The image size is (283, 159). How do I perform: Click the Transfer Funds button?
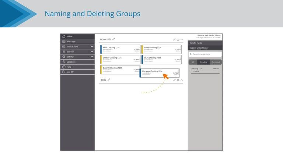tap(205, 43)
